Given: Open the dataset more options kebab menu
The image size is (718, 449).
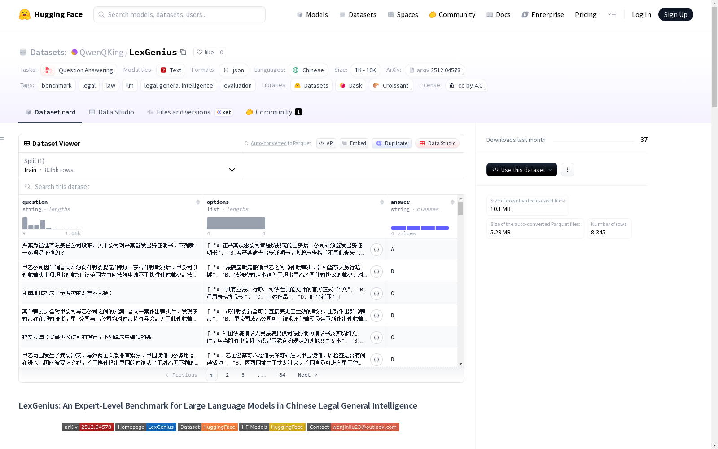Looking at the screenshot, I should 568,170.
